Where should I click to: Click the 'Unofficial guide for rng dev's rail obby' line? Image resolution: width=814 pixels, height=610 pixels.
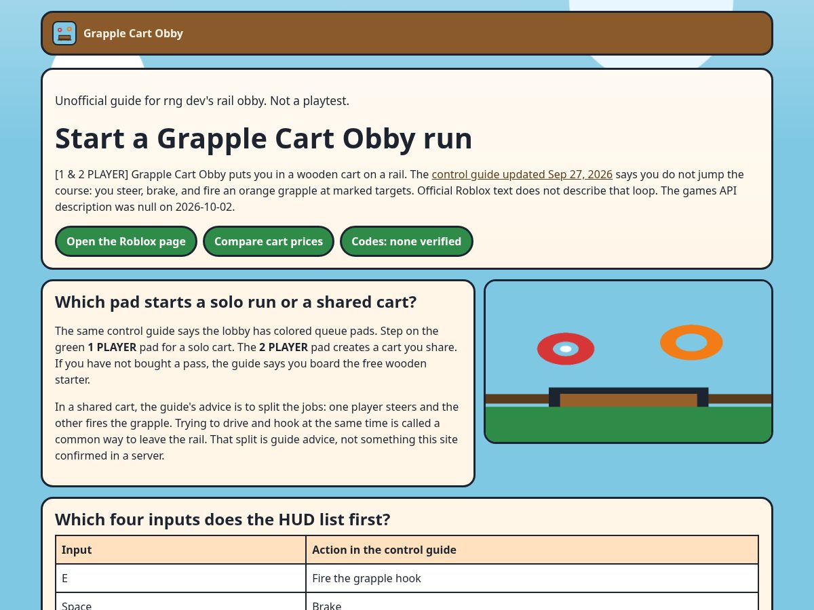click(202, 101)
